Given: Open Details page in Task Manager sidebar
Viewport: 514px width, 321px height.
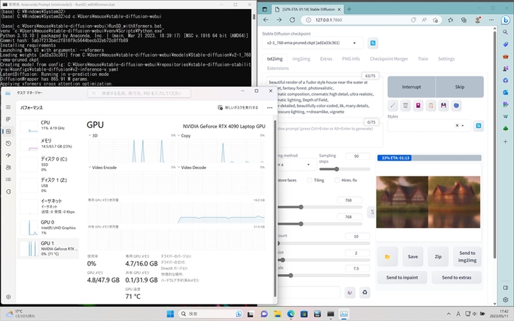Looking at the screenshot, I should [x=8, y=180].
